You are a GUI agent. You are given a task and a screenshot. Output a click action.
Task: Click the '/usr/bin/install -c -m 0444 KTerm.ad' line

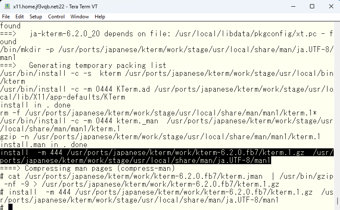(167, 89)
